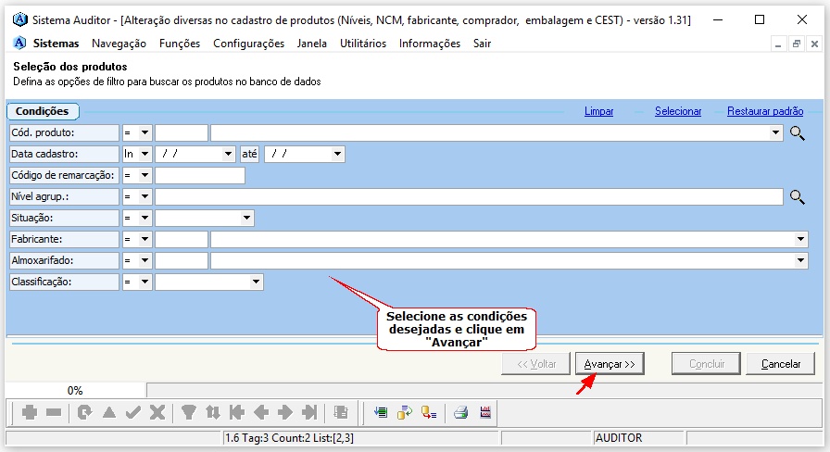Click the Selecionar link

click(677, 111)
